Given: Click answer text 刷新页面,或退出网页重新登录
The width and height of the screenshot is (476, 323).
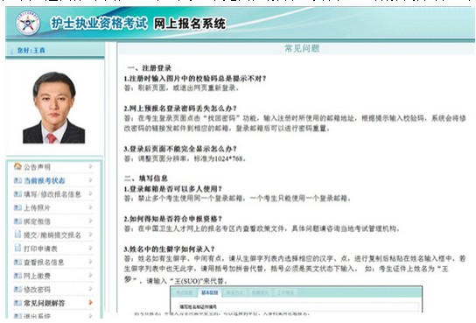Looking at the screenshot, I should (188, 88).
